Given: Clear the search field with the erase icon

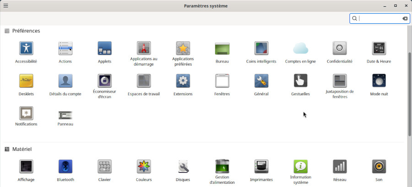Looking at the screenshot, I should coord(405,18).
